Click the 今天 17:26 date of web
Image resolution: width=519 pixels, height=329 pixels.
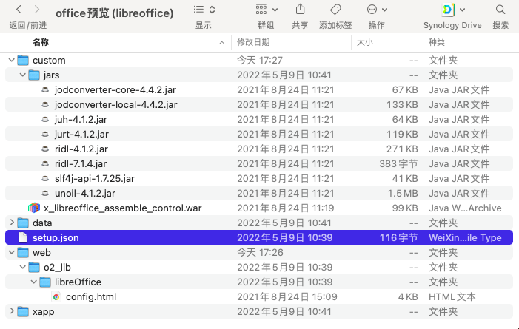pyautogui.click(x=260, y=253)
